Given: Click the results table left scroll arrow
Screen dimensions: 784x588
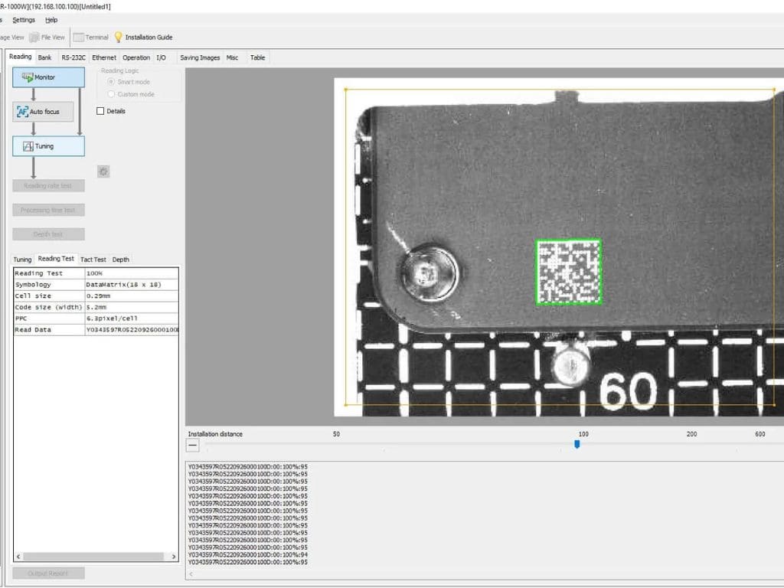Looking at the screenshot, I should pos(18,557).
